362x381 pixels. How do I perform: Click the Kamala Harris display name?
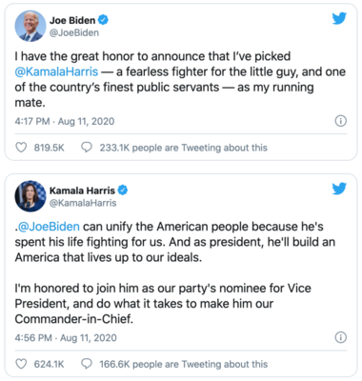[x=82, y=190]
